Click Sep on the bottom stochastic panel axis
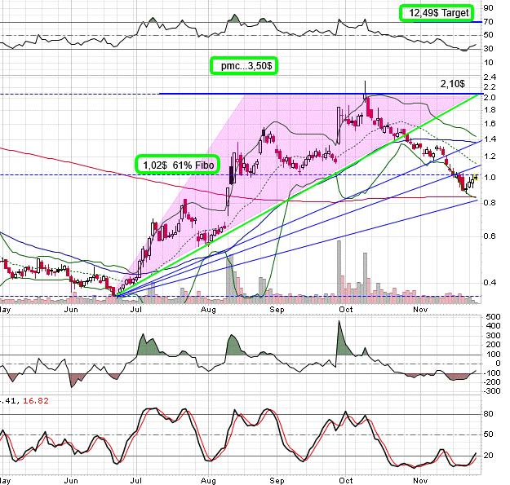Screen dimensions: 510x485 coord(279,481)
